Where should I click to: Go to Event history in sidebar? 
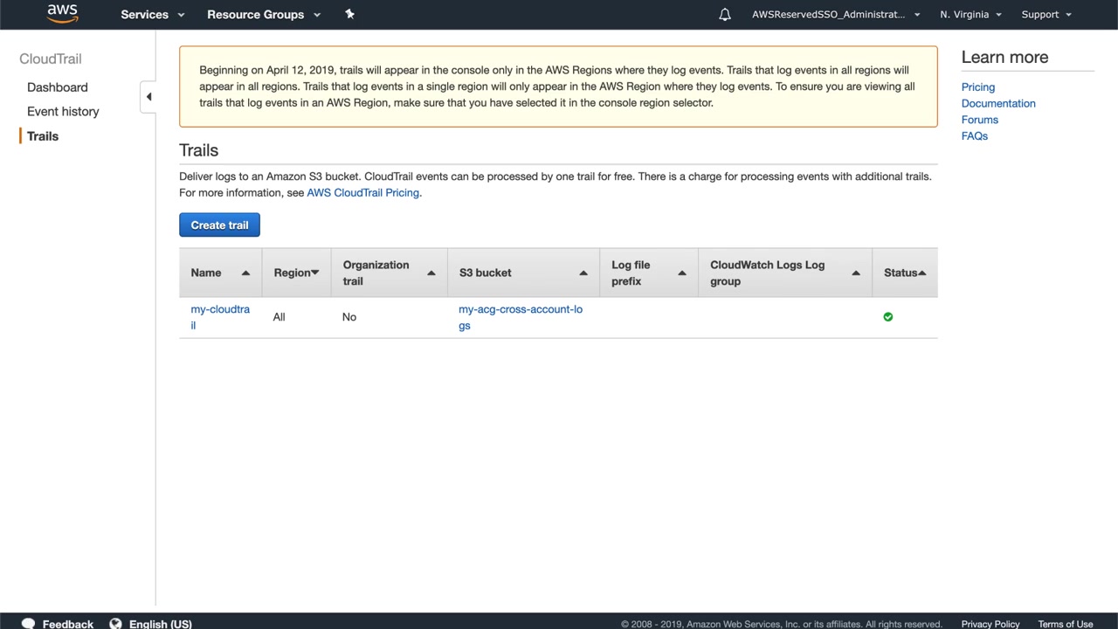pyautogui.click(x=63, y=112)
